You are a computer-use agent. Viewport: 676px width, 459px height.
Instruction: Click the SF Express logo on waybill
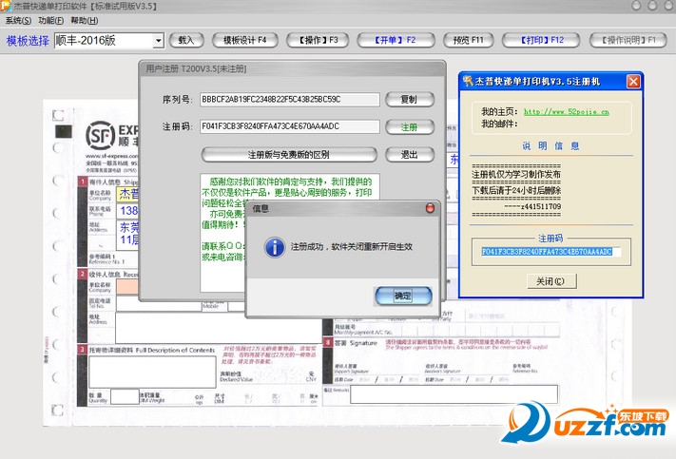click(100, 136)
